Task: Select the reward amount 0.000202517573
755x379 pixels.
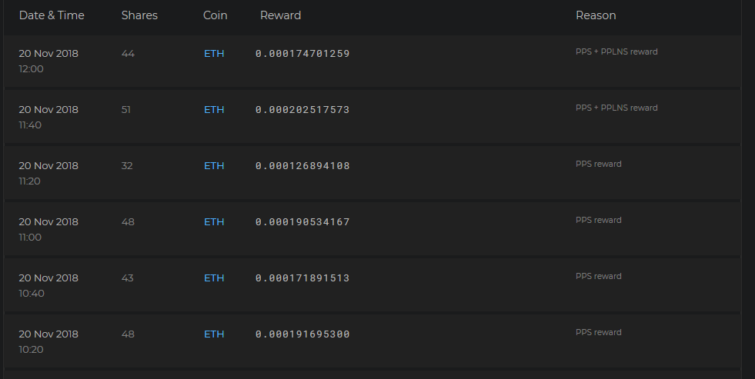Action: [x=302, y=110]
